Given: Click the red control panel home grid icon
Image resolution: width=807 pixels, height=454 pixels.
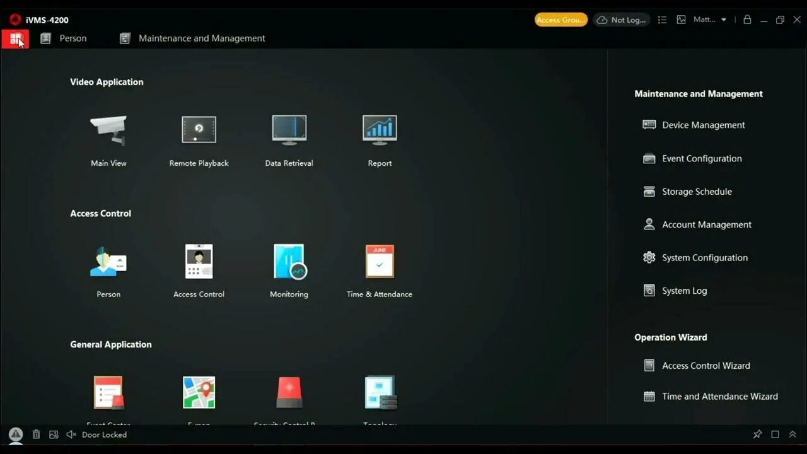Looking at the screenshot, I should 15,38.
